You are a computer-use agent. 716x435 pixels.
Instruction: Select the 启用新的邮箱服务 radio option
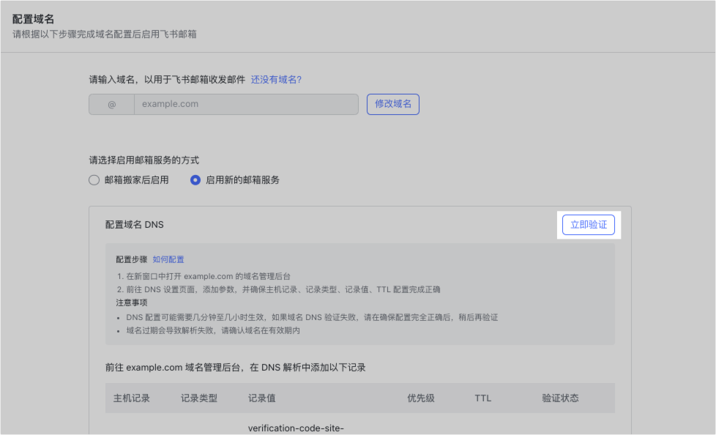coord(235,180)
